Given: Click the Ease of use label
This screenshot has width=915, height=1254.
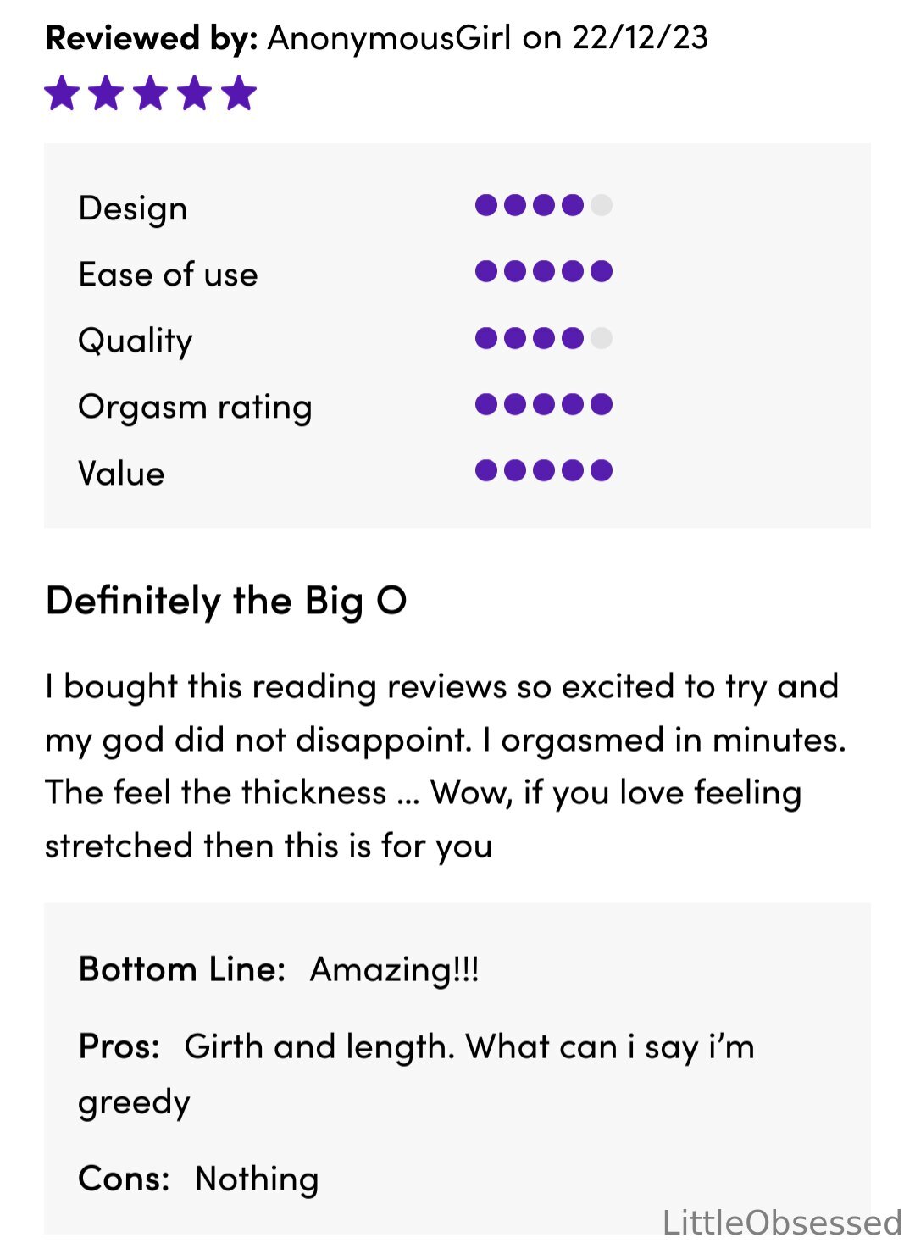Looking at the screenshot, I should (x=168, y=274).
